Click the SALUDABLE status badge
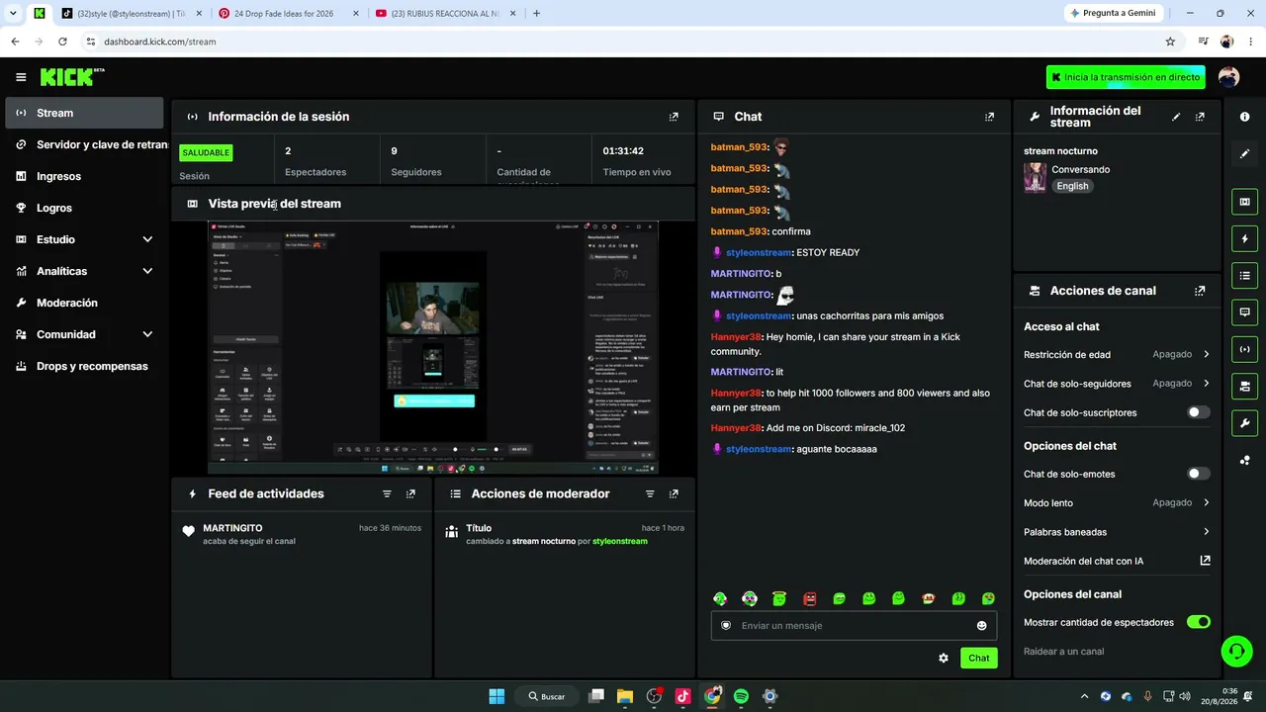Screen dimensions: 1266x712 tap(206, 152)
